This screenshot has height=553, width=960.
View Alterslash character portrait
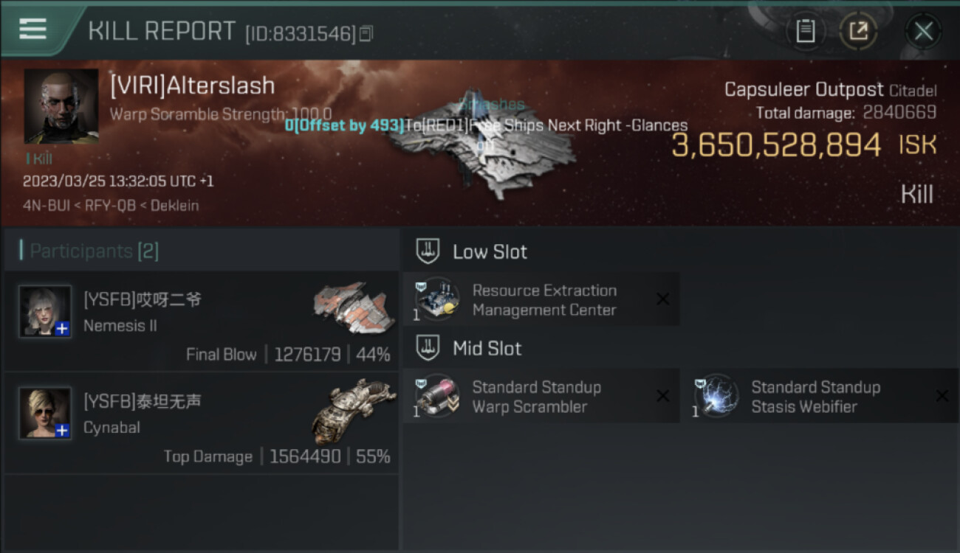61,106
